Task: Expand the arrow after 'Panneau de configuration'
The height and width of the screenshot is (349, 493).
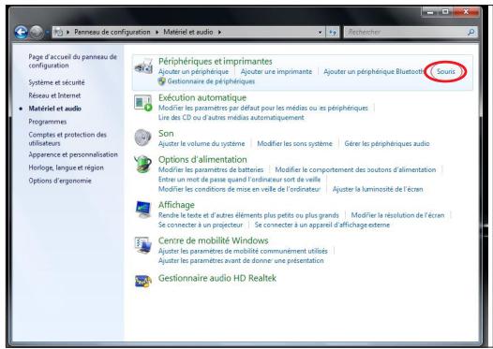Action: coord(157,32)
